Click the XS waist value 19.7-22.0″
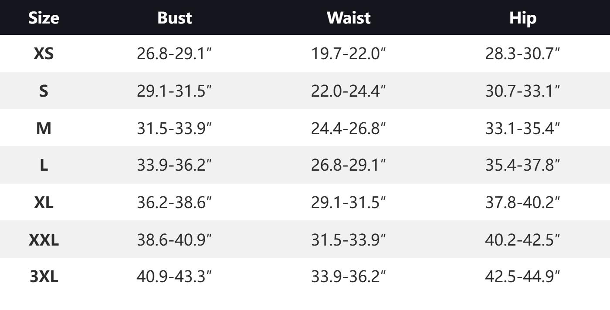 [349, 54]
